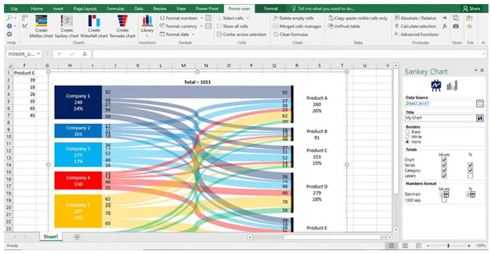
Task: Open Format numbers dropdown arrow
Action: tap(201, 18)
